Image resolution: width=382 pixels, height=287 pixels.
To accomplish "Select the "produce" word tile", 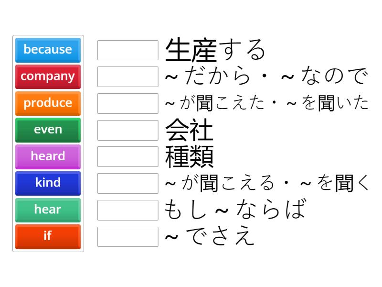I will point(48,103).
